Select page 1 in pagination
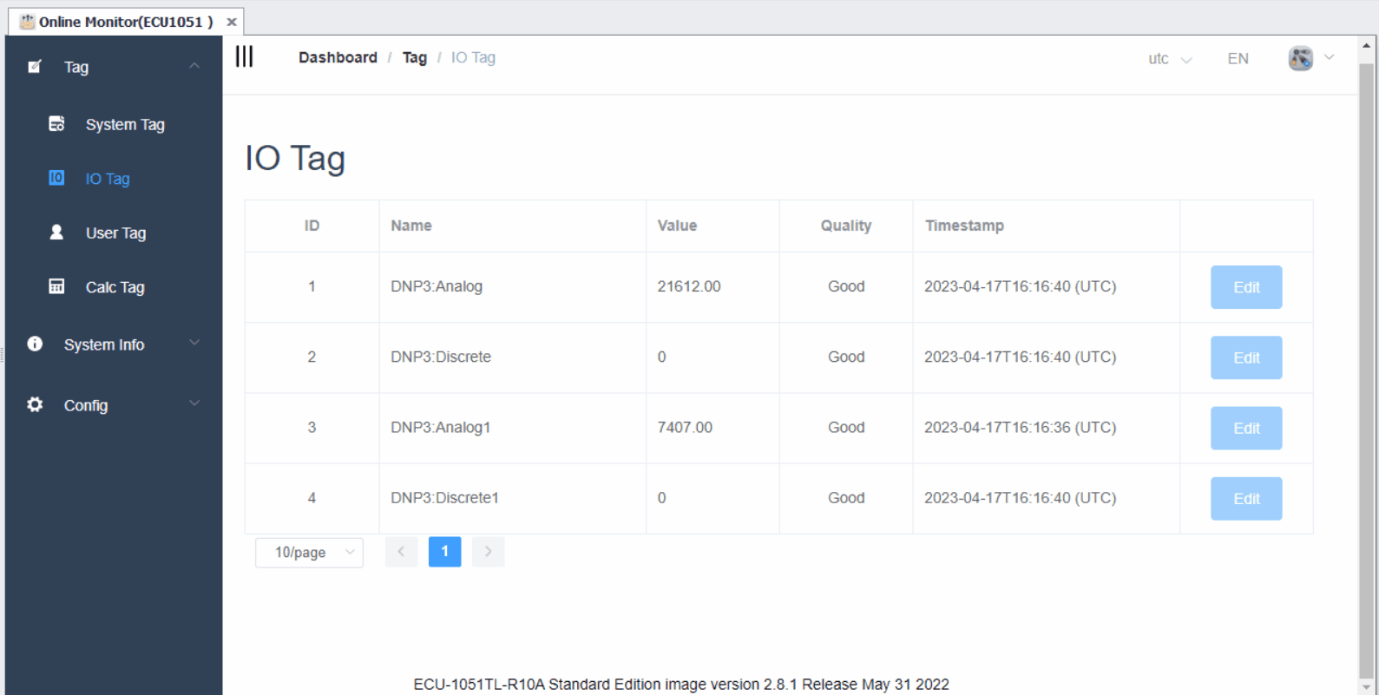 (x=444, y=552)
